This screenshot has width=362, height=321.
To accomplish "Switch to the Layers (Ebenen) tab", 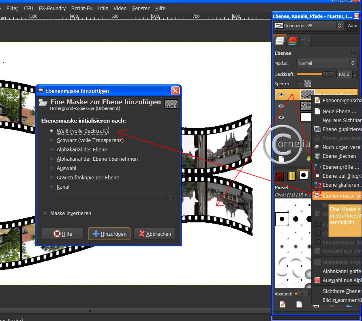I will (x=279, y=40).
